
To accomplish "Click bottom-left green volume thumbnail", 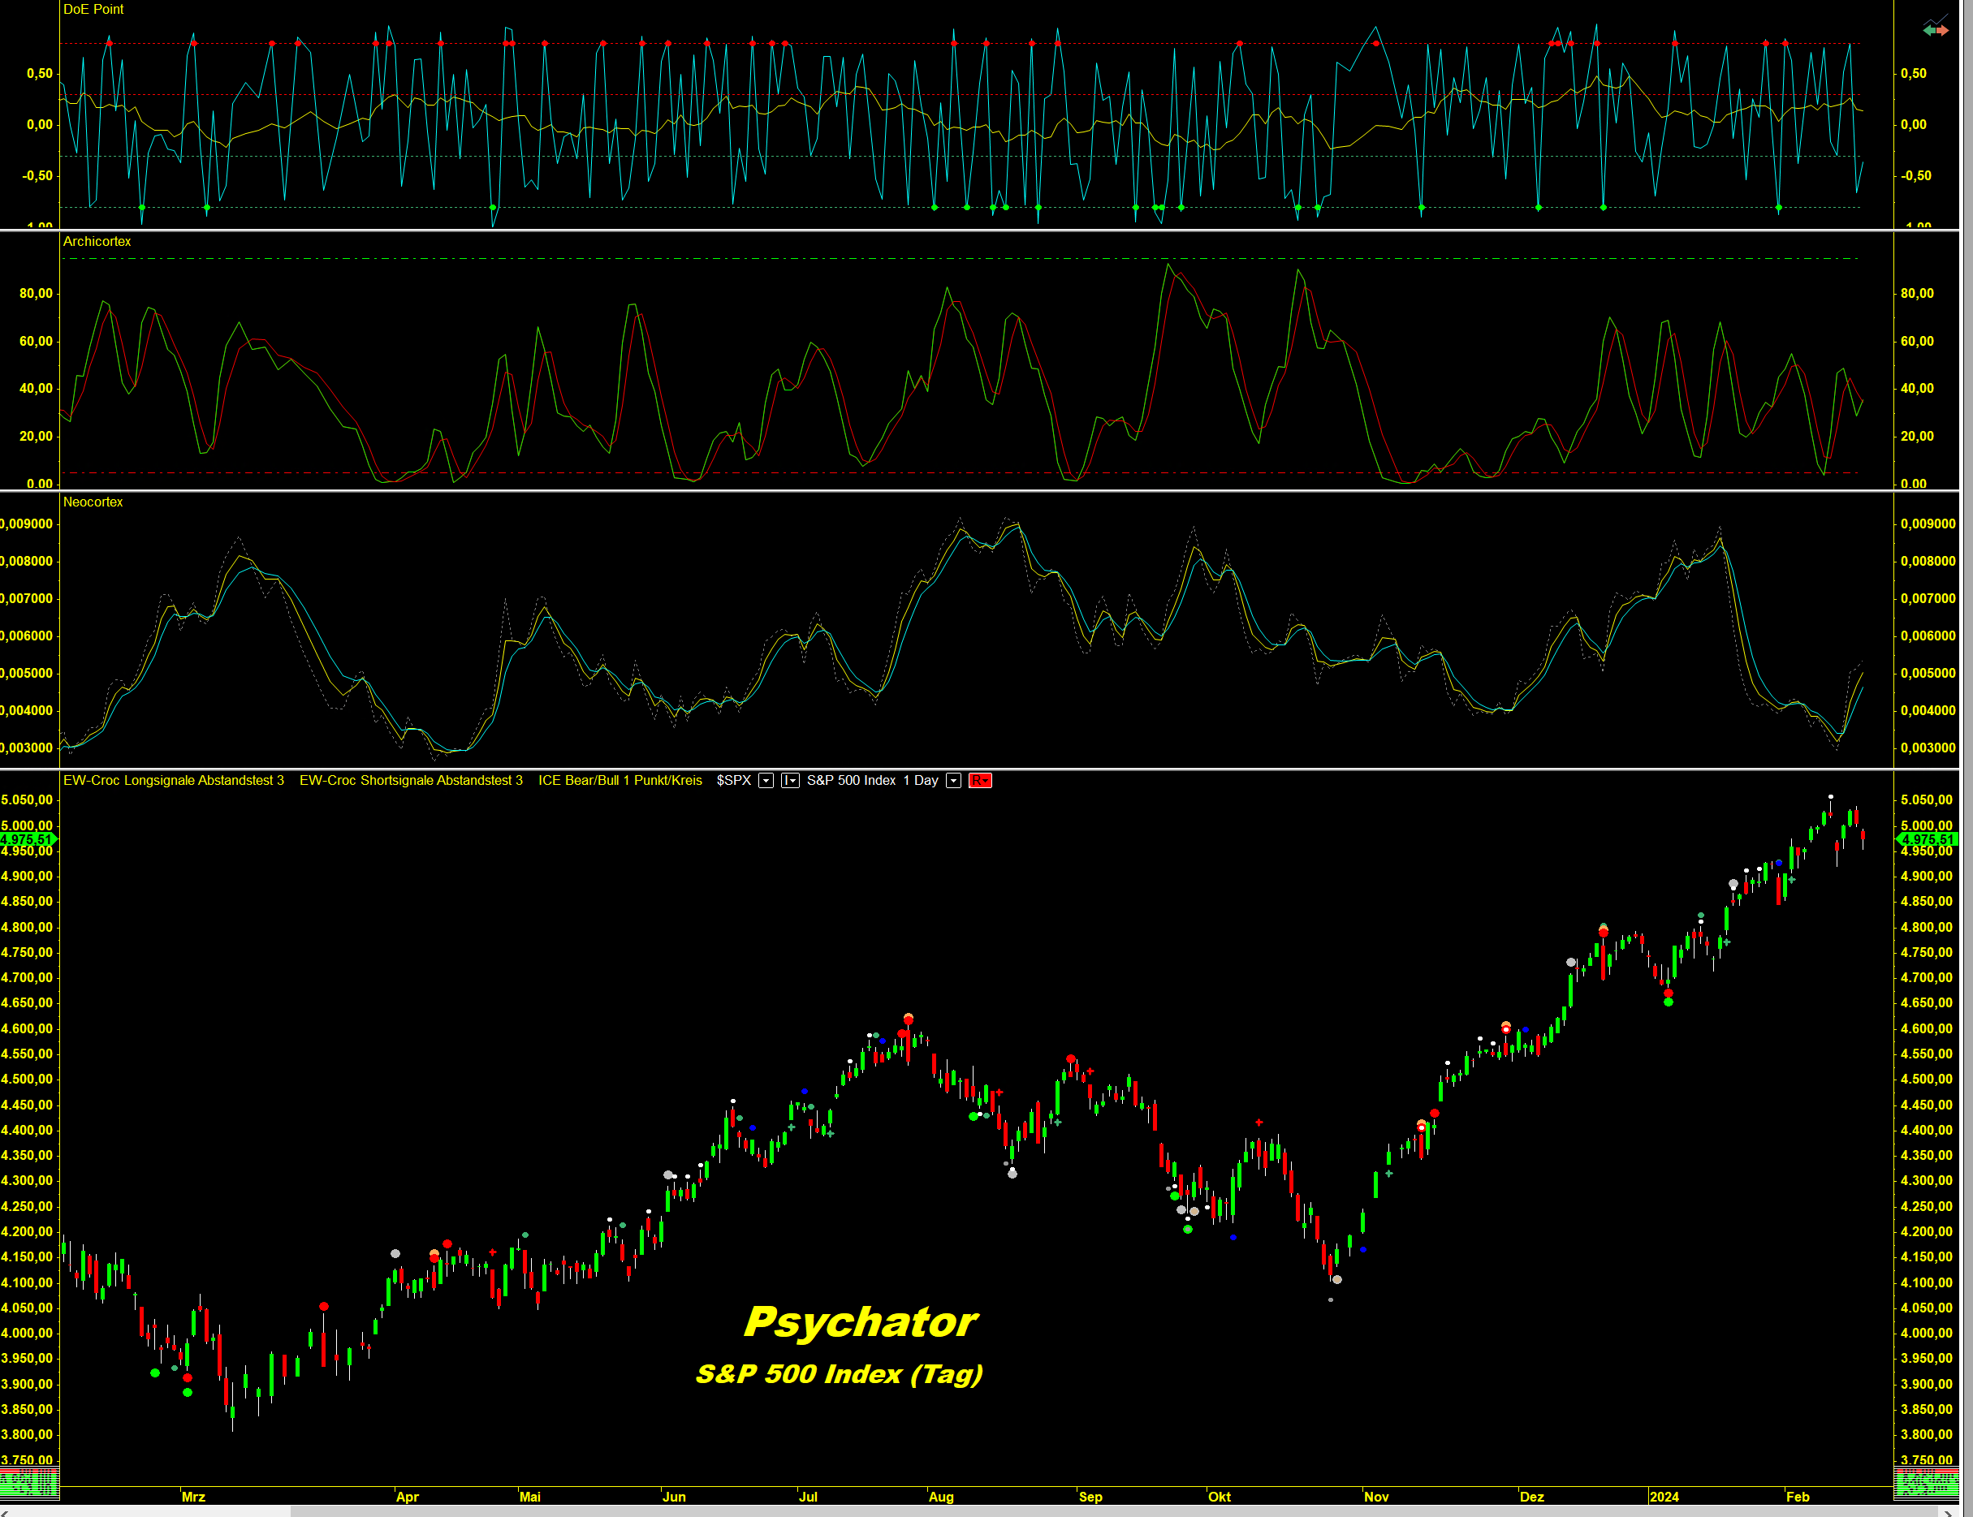I will (x=29, y=1482).
